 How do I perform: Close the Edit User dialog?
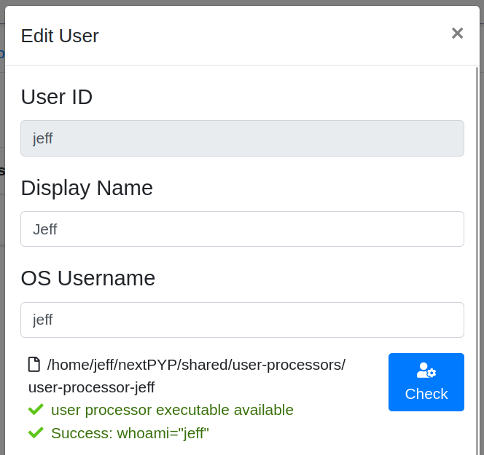457,33
